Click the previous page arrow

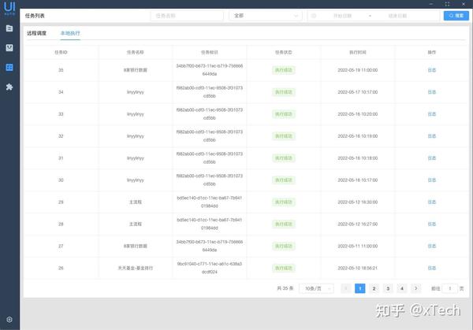[x=346, y=288]
